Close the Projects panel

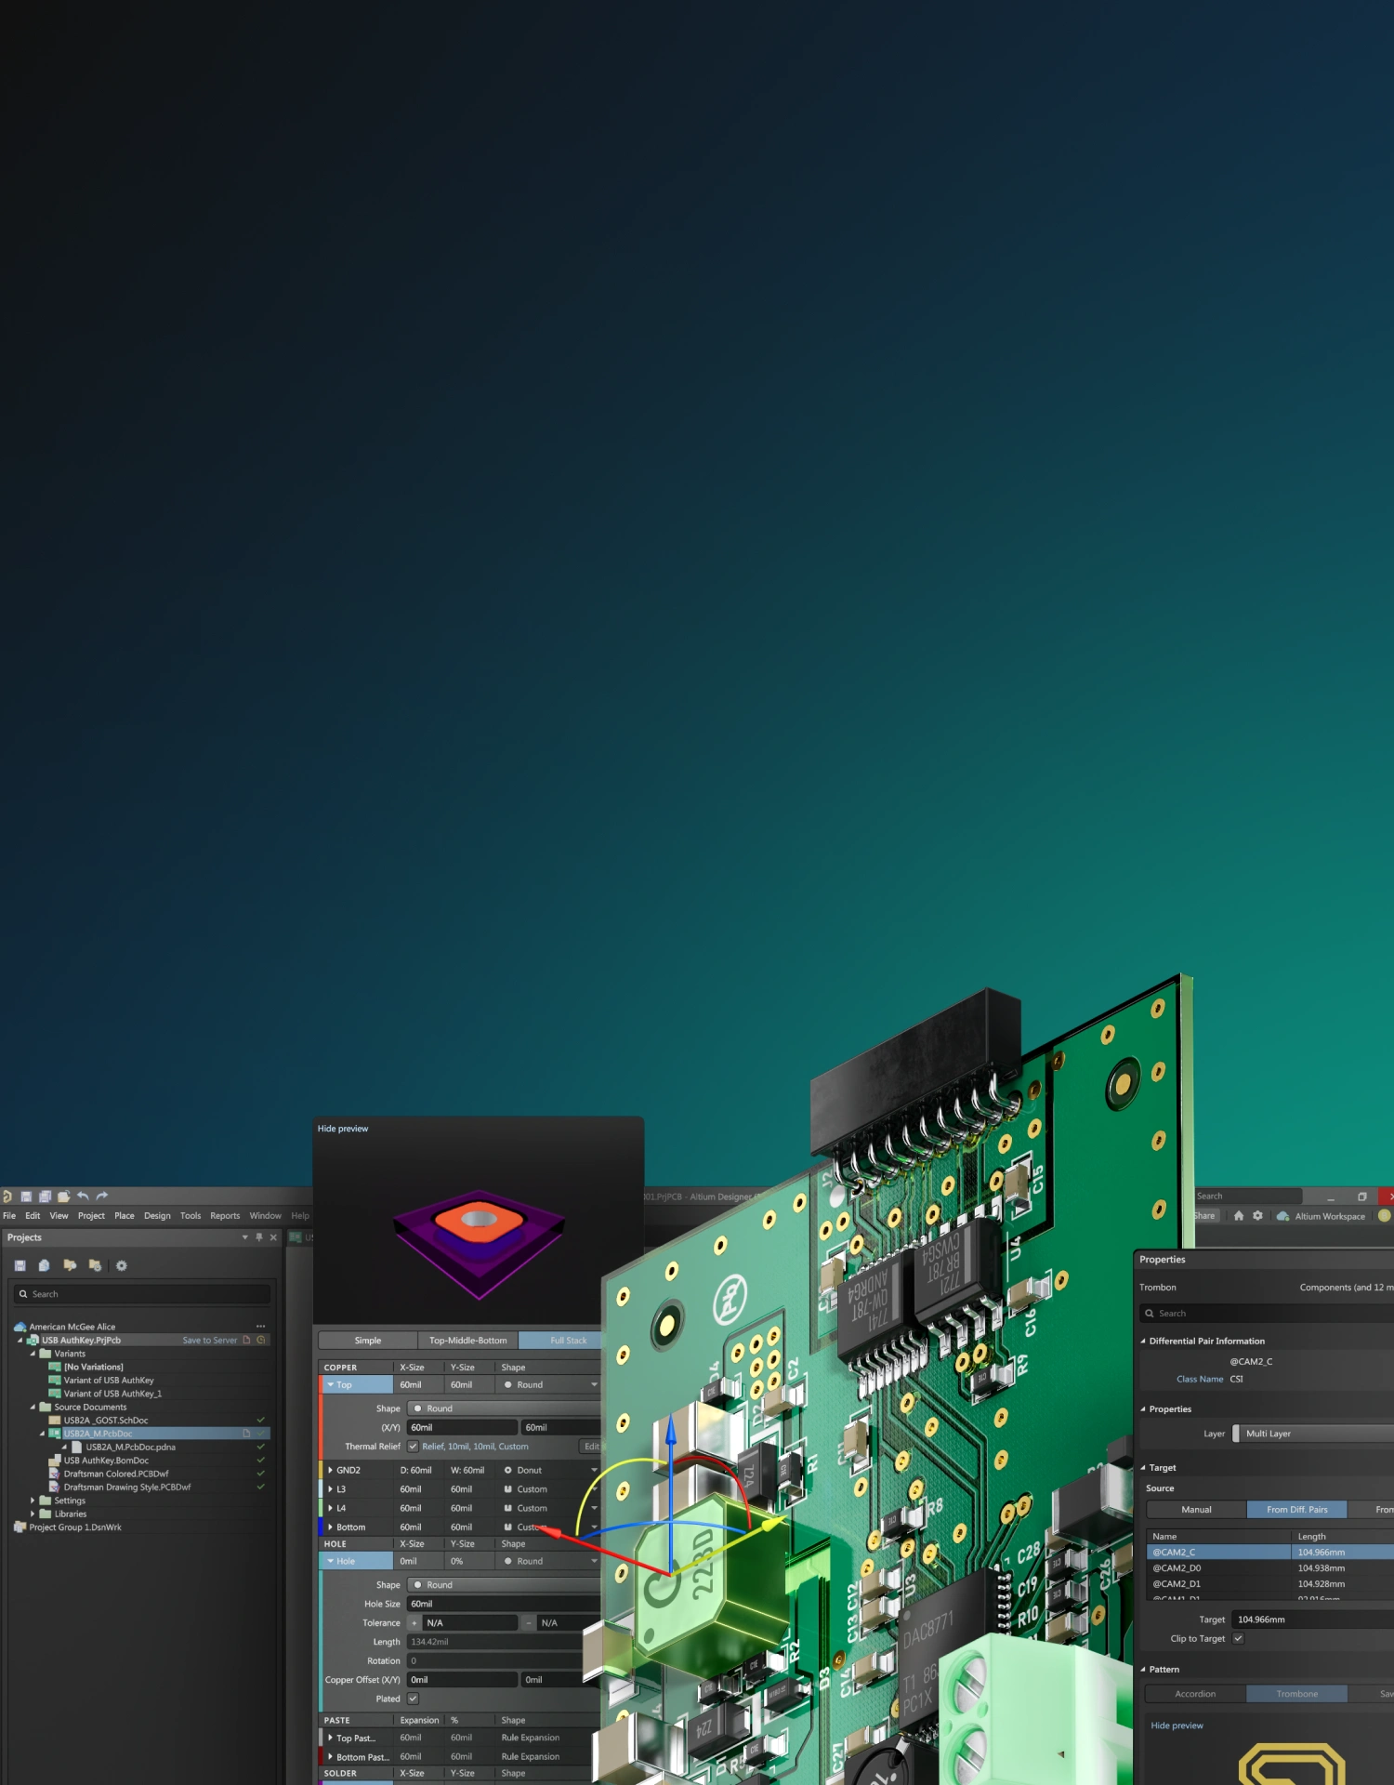pos(273,1237)
